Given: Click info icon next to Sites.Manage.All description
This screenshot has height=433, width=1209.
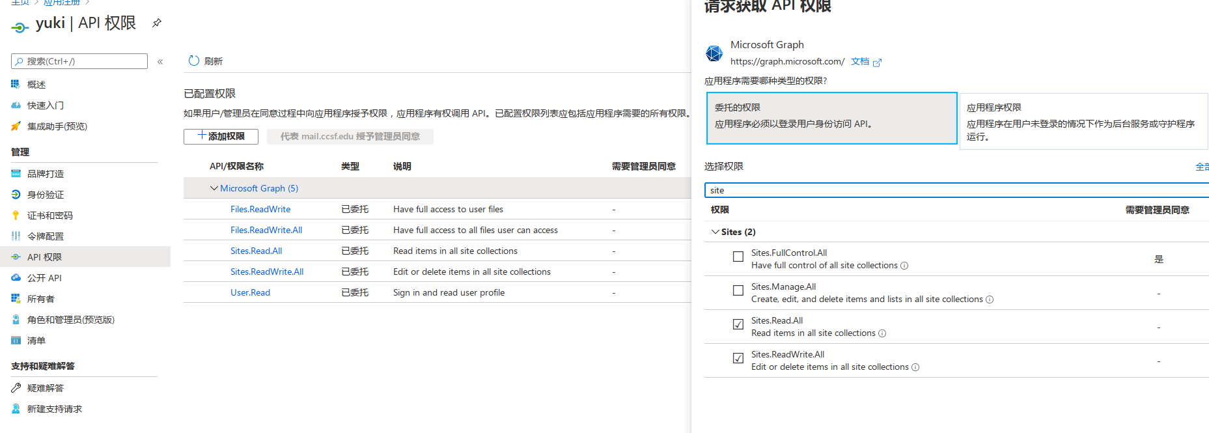Looking at the screenshot, I should click(x=990, y=300).
